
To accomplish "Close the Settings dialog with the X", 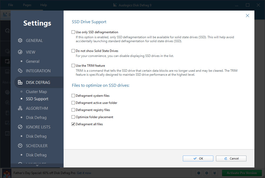I will (x=248, y=16).
